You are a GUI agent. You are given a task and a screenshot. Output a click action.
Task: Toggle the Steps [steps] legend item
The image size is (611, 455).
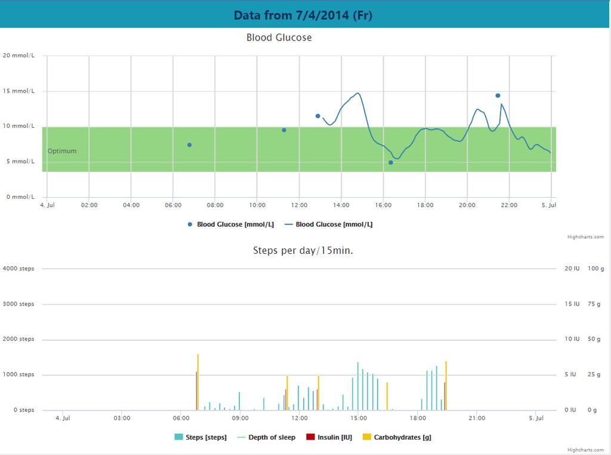point(200,438)
